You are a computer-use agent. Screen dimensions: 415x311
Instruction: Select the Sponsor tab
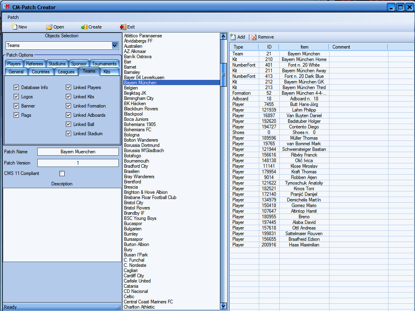(x=79, y=64)
